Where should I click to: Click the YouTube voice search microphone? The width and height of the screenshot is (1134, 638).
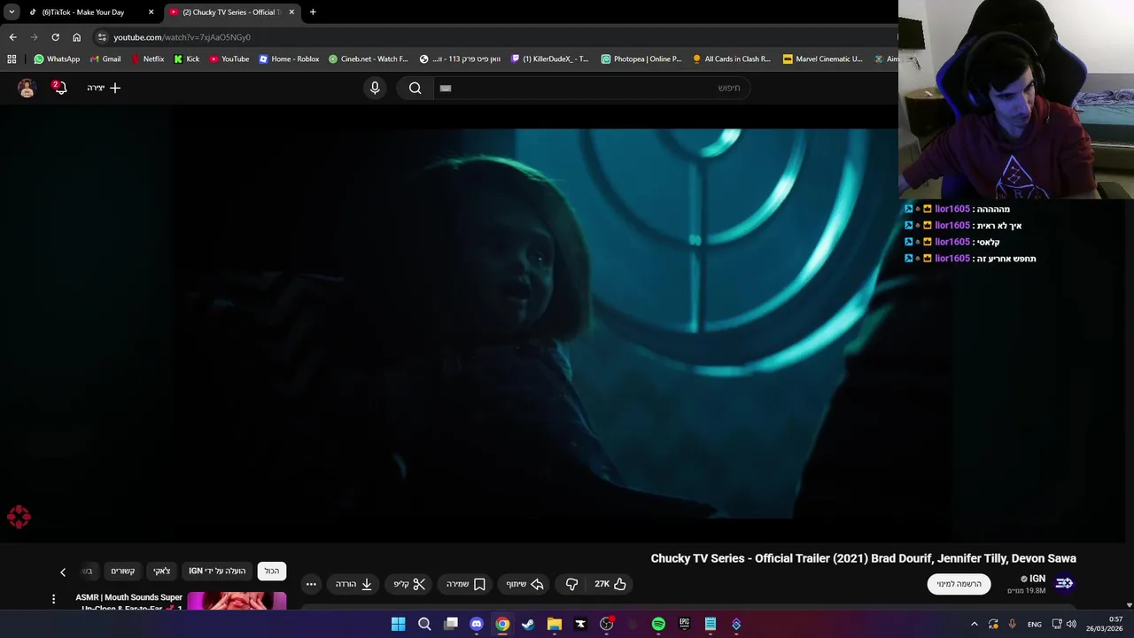tap(375, 88)
